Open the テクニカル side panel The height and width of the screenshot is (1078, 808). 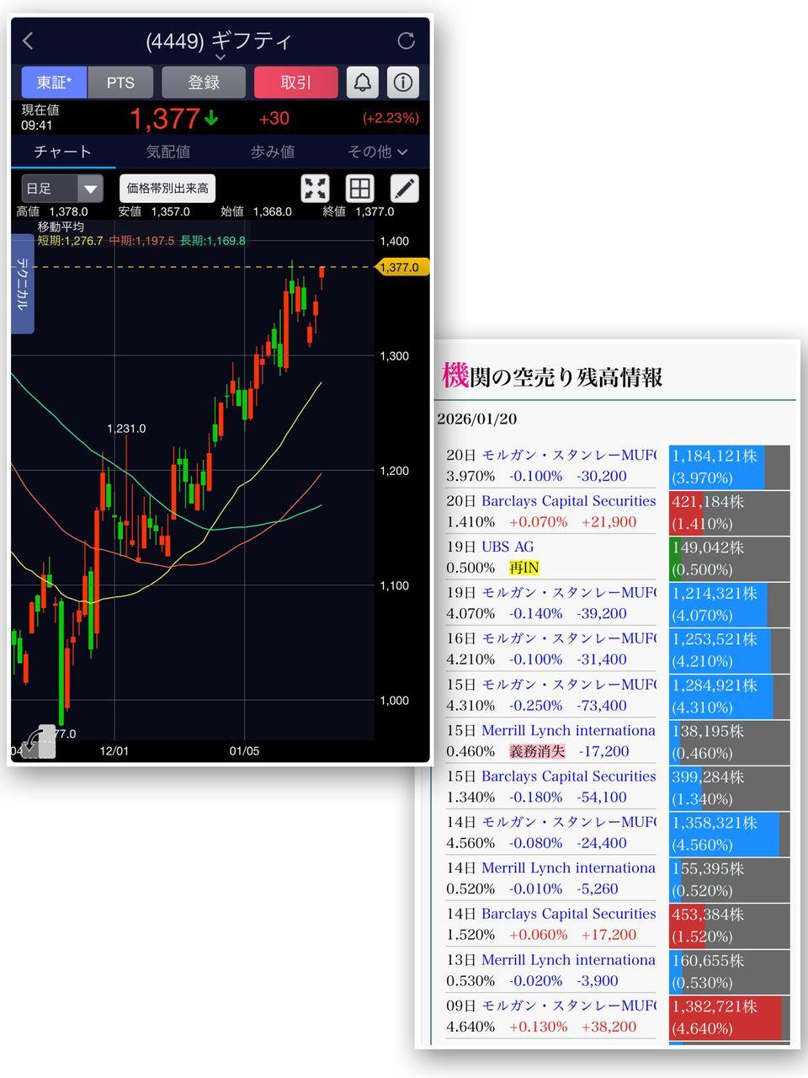point(22,284)
